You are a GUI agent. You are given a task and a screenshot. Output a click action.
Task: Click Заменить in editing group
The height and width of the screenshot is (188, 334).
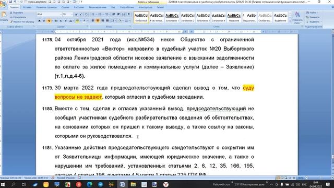click(x=313, y=17)
